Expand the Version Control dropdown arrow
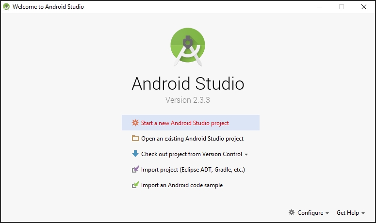This screenshot has height=223, width=376. coord(246,155)
